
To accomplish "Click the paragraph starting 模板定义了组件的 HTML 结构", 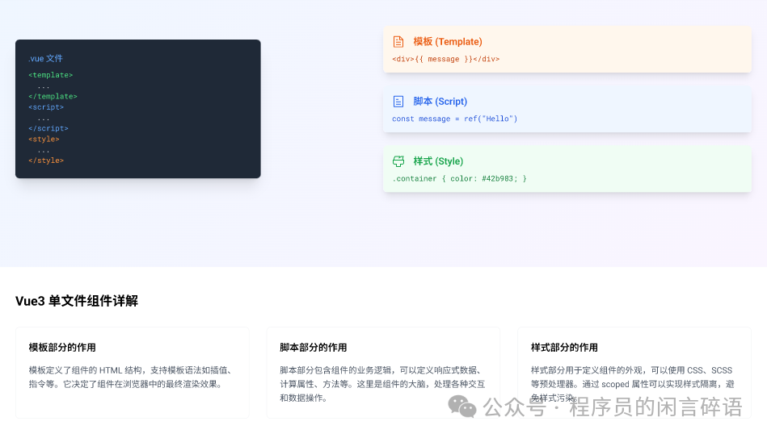I will click(x=131, y=378).
